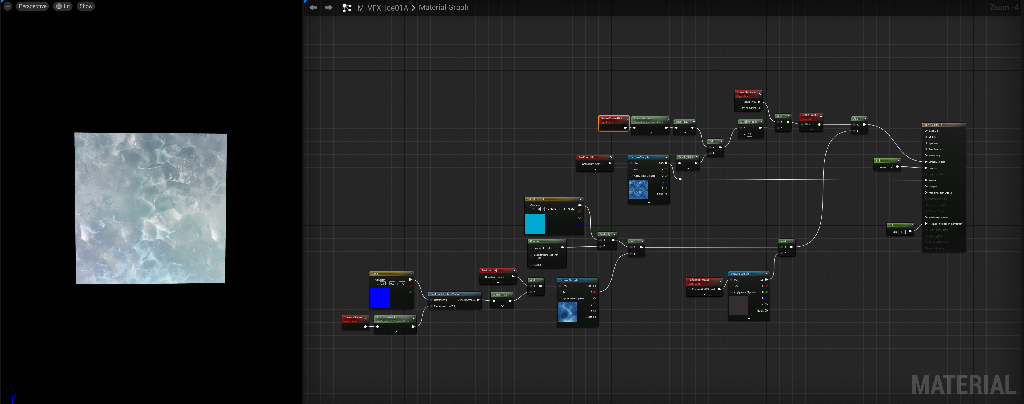Expand the Reflection Vector node header chevron
This screenshot has height=404, width=1024.
[x=720, y=281]
